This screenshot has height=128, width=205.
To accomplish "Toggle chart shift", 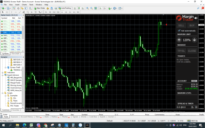I will coord(104,8).
